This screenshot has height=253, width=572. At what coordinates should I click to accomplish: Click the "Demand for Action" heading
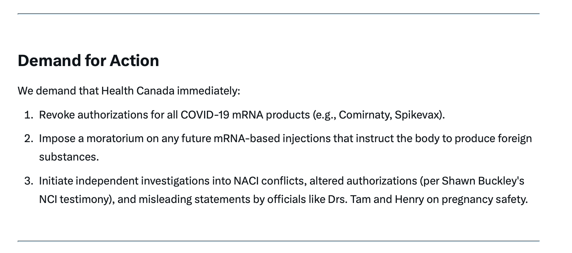point(88,60)
